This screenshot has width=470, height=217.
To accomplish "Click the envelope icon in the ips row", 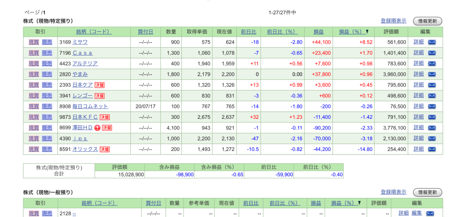I will point(432,139).
